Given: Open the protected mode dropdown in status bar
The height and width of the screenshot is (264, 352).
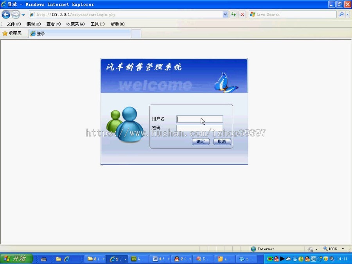Looking at the screenshot, I should pyautogui.click(x=316, y=249).
